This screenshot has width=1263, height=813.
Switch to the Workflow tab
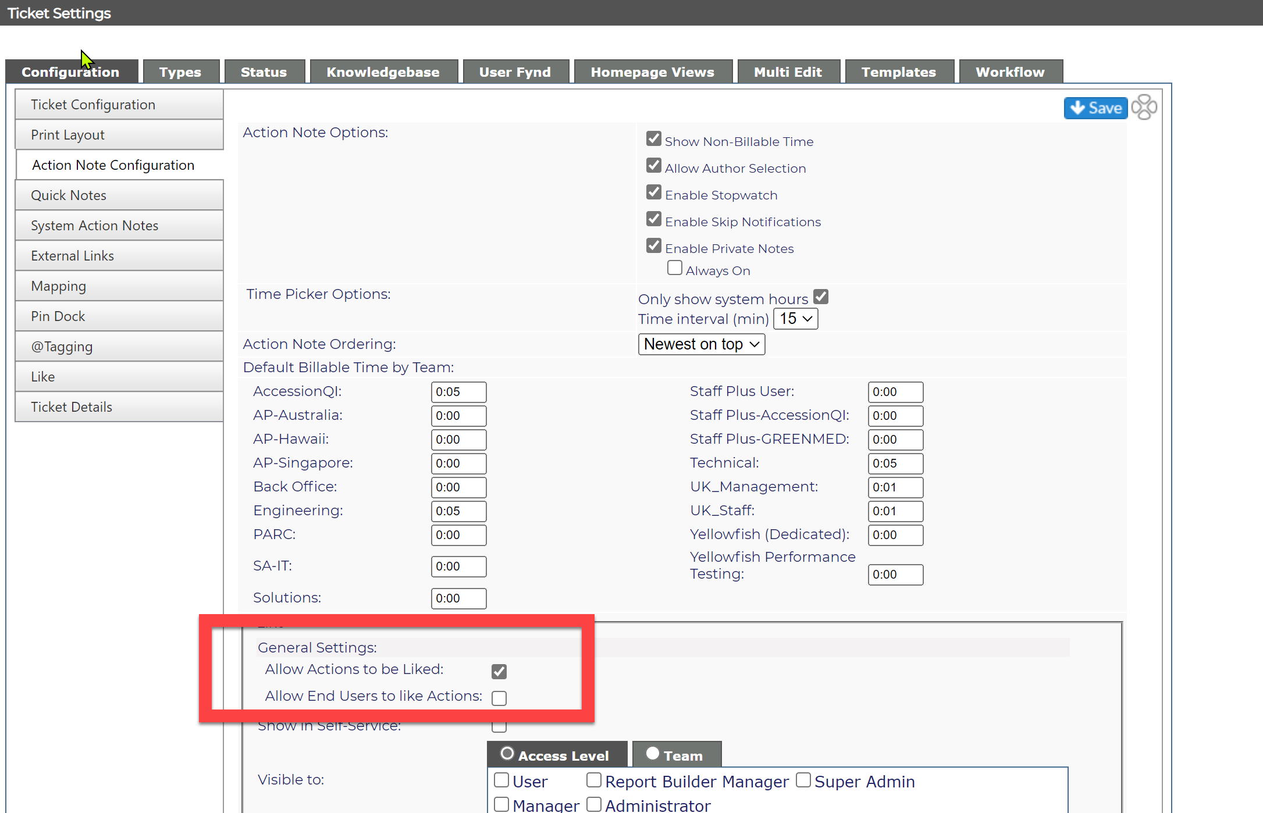(1011, 72)
